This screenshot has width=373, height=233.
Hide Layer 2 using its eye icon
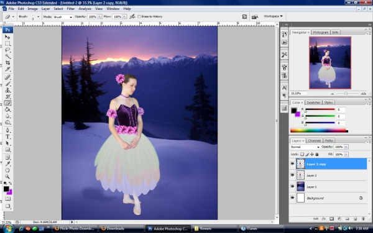click(x=292, y=175)
